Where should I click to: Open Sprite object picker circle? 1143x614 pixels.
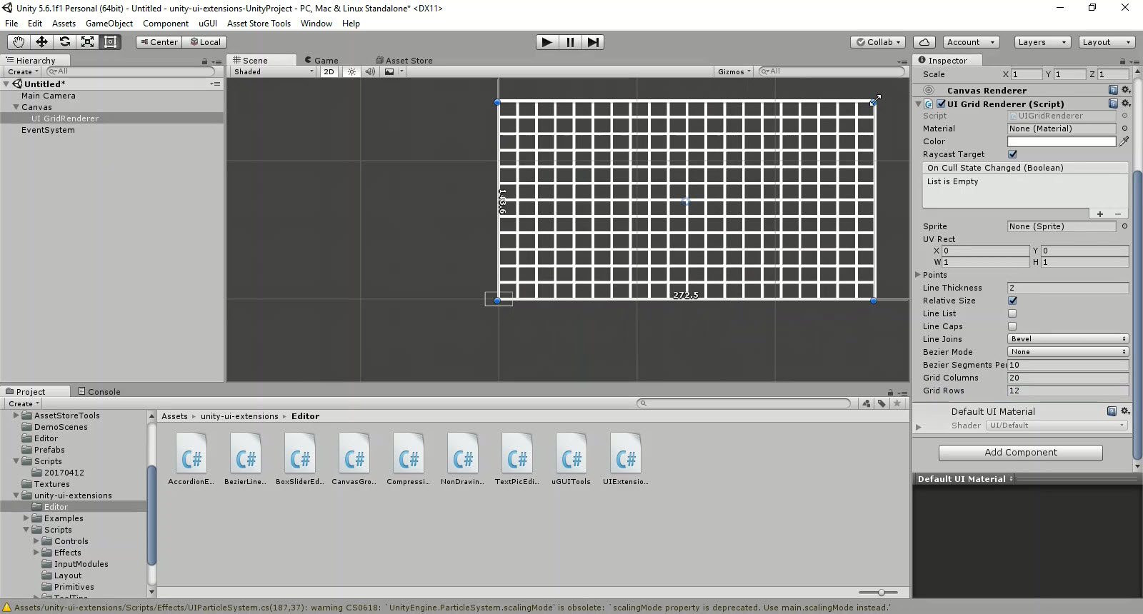click(x=1124, y=226)
